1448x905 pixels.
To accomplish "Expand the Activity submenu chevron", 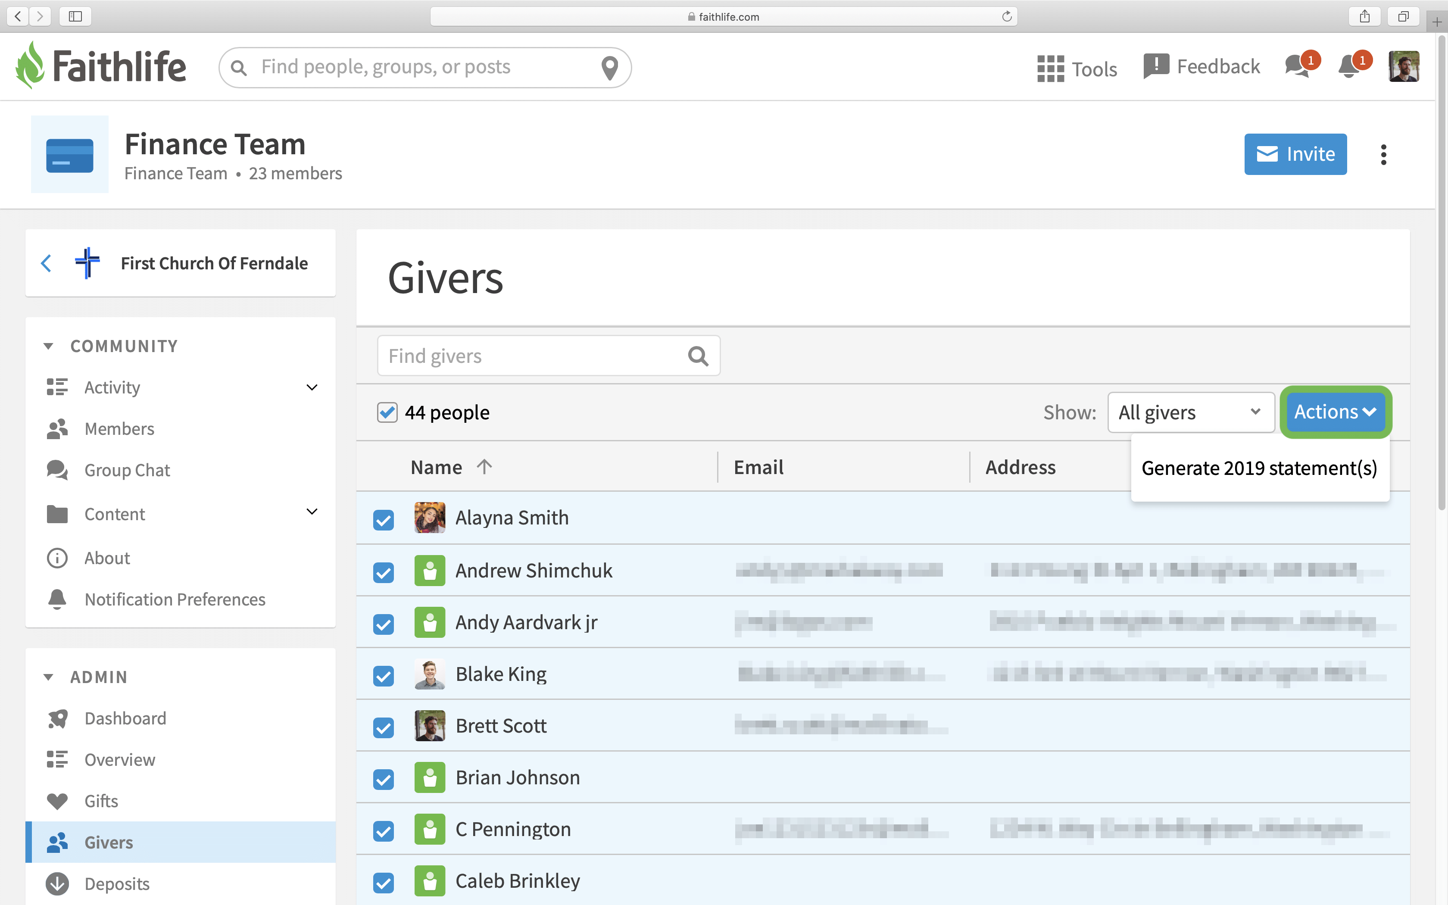I will click(312, 387).
